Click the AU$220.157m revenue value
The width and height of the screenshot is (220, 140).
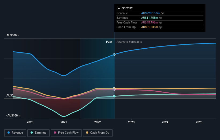coord(150,13)
